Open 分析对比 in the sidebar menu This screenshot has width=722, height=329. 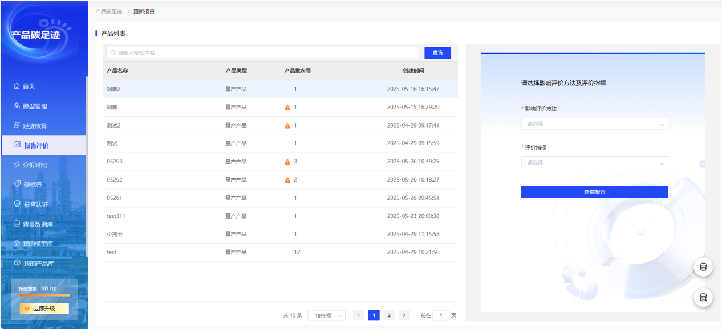[34, 165]
